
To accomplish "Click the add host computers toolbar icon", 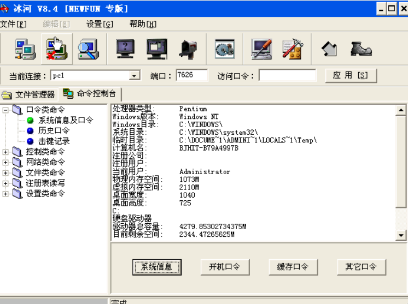I will (25, 49).
